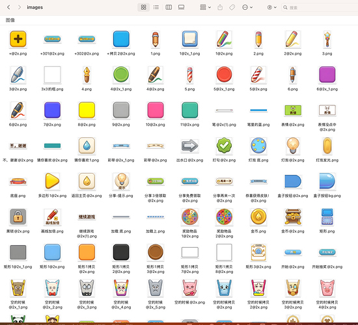Switch to list view
The height and width of the screenshot is (325, 358).
[156, 7]
